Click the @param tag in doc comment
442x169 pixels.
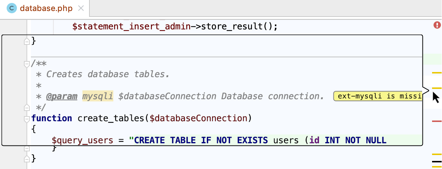tap(61, 96)
